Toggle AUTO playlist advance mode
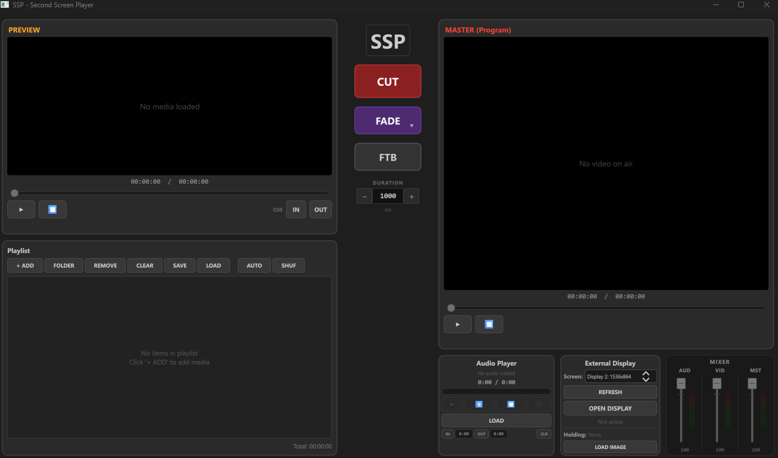Image resolution: width=778 pixels, height=458 pixels. (x=254, y=265)
